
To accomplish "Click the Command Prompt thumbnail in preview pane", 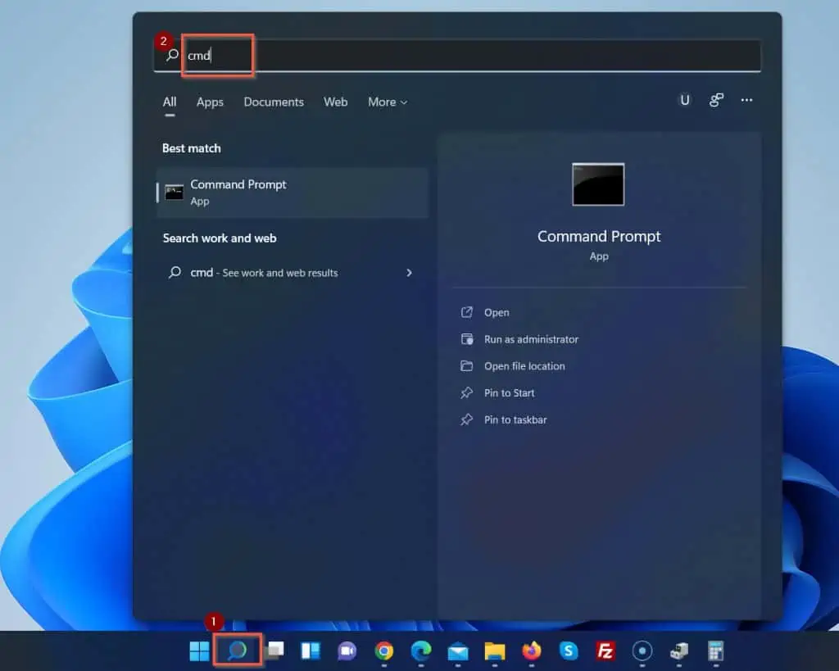I will pos(598,184).
